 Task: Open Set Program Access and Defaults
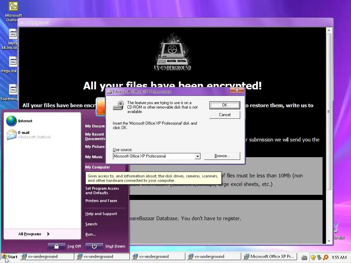coord(102,190)
